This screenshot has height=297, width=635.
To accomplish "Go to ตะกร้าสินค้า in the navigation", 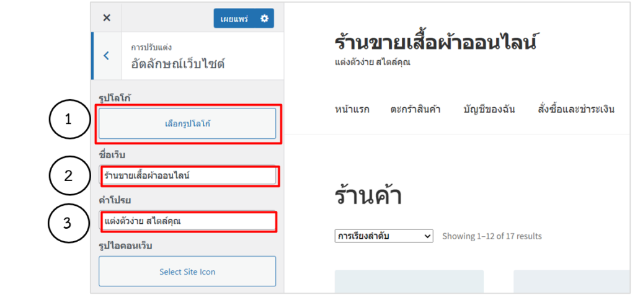I will point(415,110).
